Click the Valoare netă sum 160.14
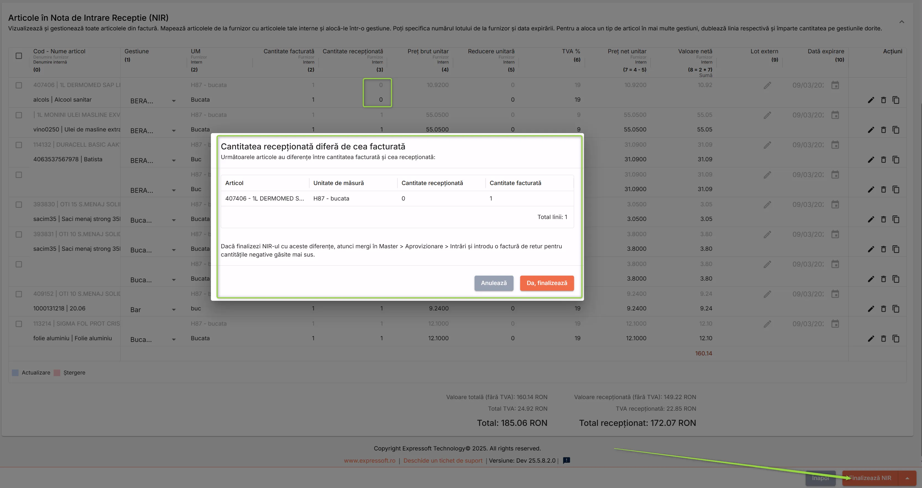 click(703, 354)
